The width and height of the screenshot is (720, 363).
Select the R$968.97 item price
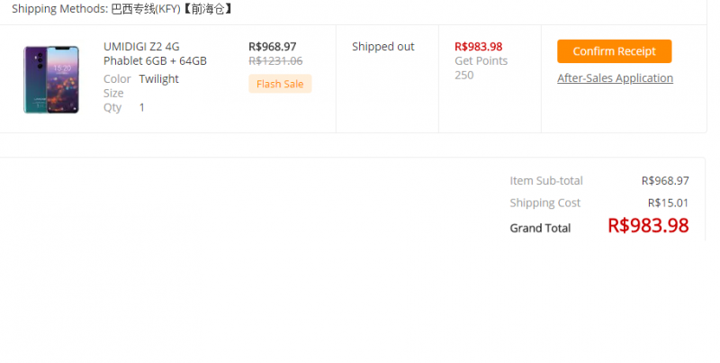[x=272, y=47]
